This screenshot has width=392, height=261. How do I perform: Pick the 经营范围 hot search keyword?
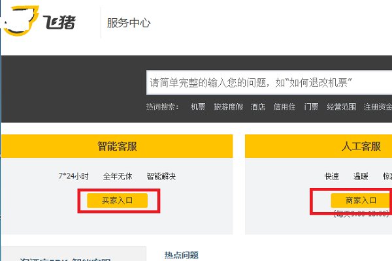point(341,107)
